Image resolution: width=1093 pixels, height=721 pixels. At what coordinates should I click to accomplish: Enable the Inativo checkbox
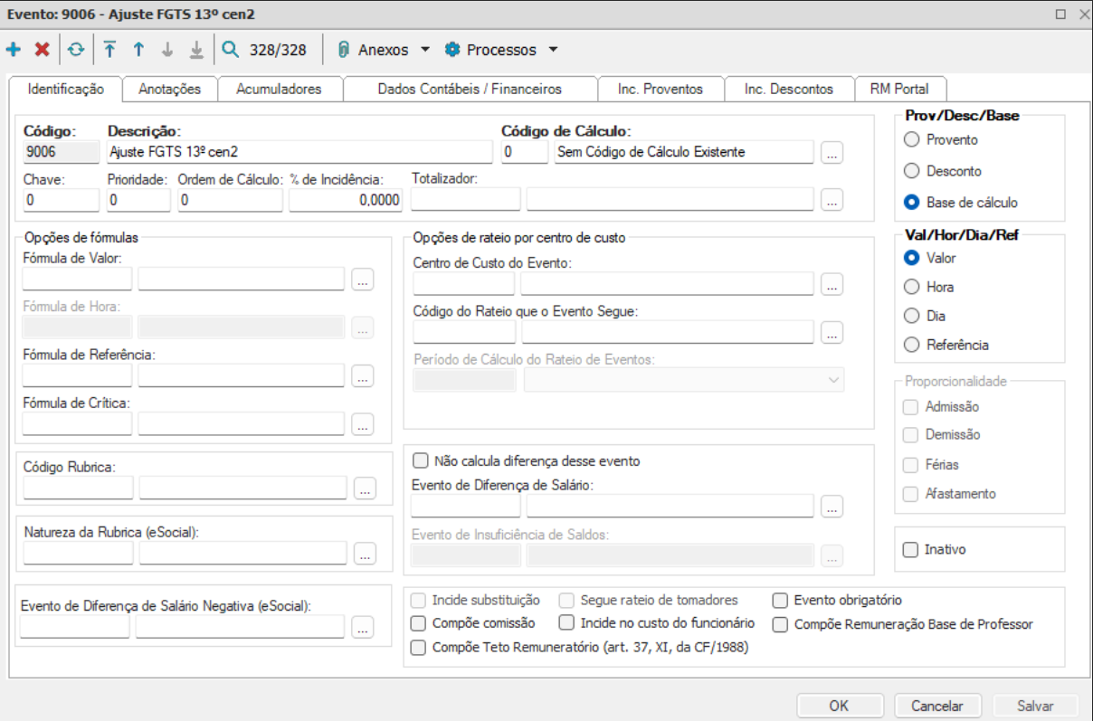(912, 549)
